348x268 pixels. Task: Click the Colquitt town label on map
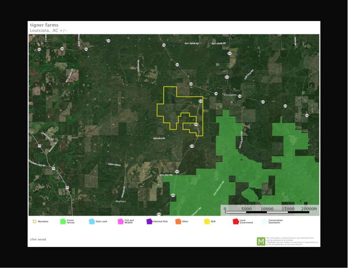230,95
